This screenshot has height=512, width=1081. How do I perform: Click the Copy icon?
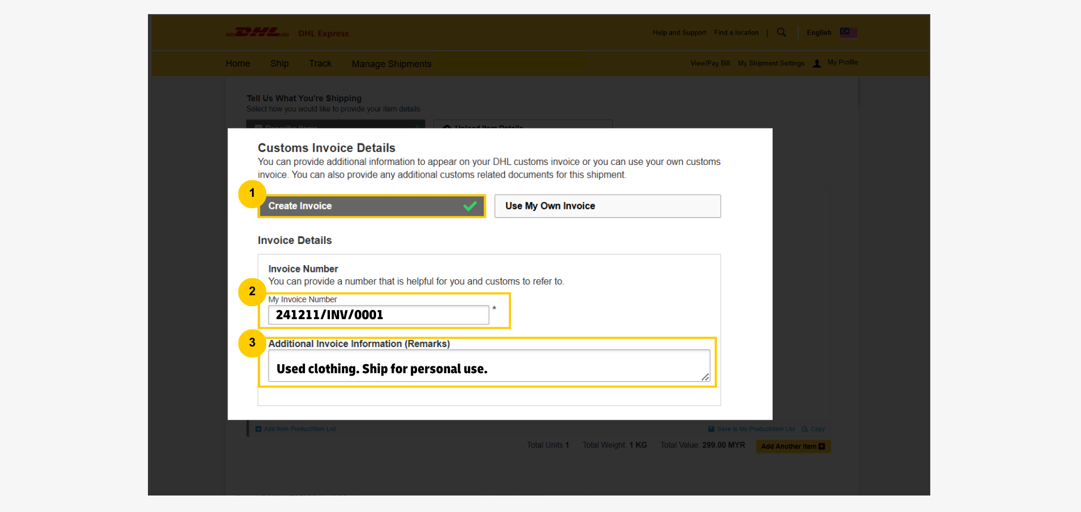coord(805,429)
